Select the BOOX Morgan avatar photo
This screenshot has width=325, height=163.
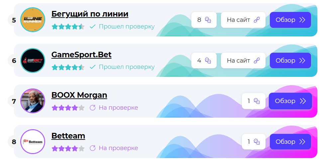(x=33, y=101)
